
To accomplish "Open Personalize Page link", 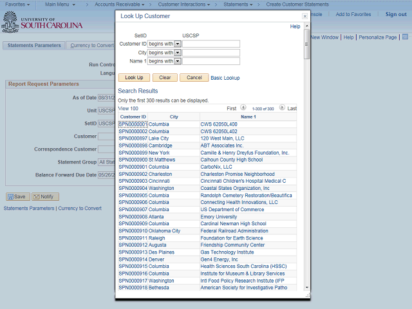I will pyautogui.click(x=378, y=37).
